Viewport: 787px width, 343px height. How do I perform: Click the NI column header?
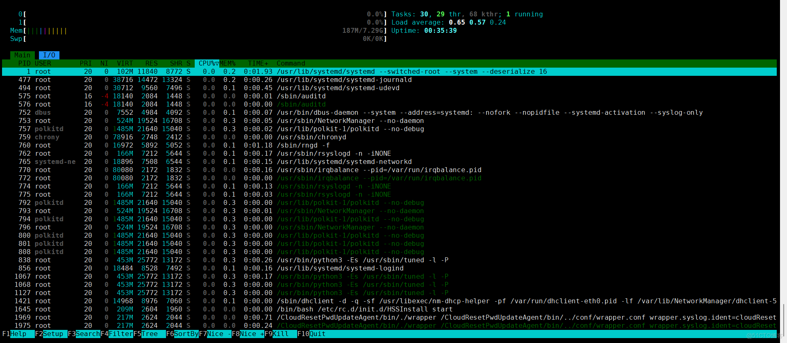coord(104,64)
